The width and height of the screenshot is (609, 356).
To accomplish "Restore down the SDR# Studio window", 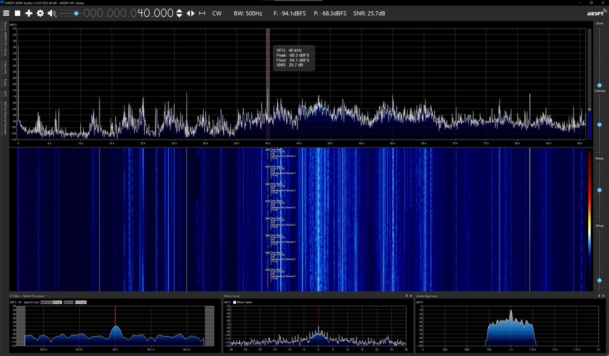I will [592, 3].
